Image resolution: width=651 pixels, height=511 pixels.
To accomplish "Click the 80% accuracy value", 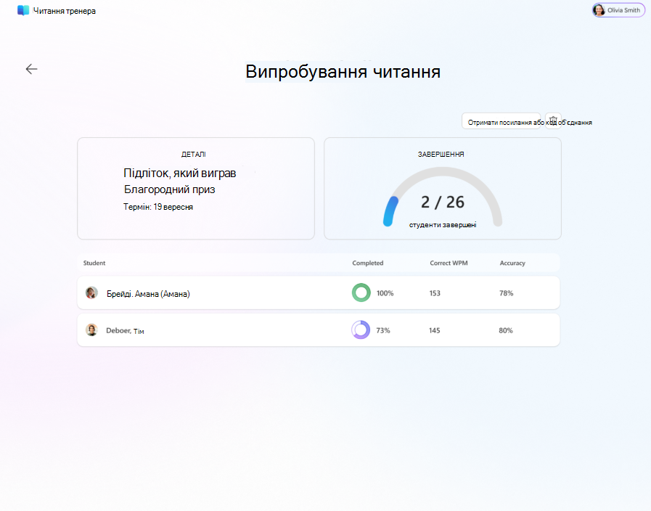I will (506, 330).
